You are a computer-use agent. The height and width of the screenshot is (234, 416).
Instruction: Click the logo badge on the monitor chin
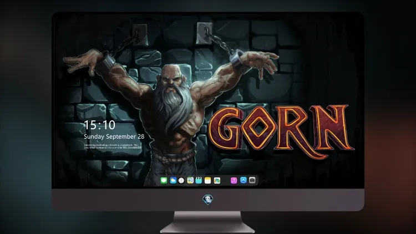tap(208, 200)
